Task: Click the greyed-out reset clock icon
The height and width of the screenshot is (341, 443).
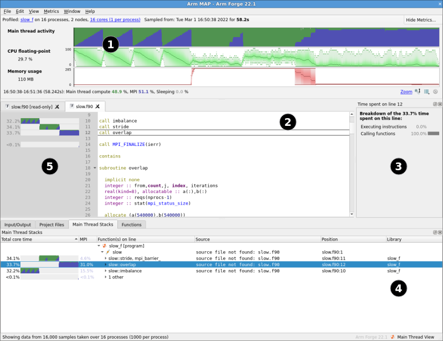Action: click(435, 91)
